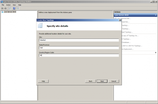The height and width of the screenshot is (104, 158).
Task: Close the Create New Topology dialog
Action: 120,20
